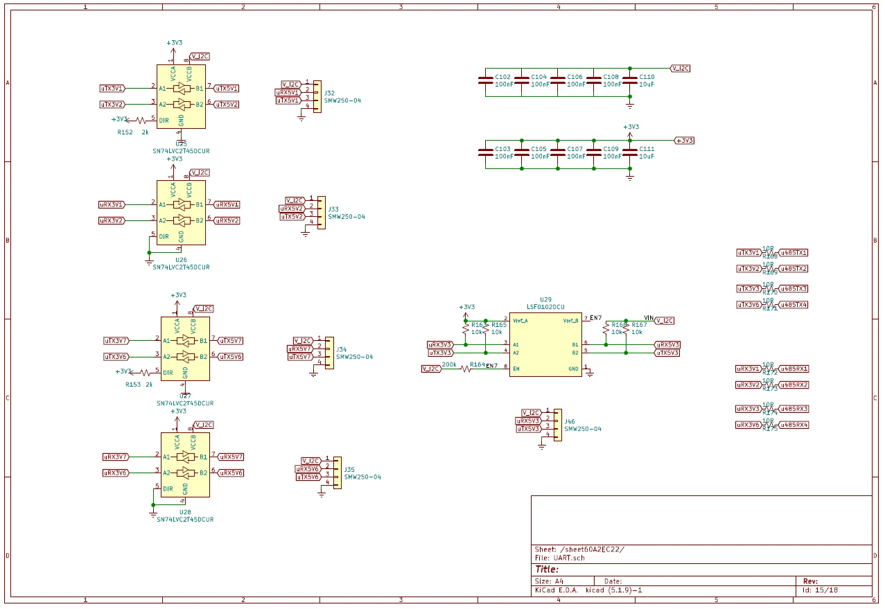The image size is (885, 609).
Task: Click the u485TX1 net label
Action: pos(794,253)
